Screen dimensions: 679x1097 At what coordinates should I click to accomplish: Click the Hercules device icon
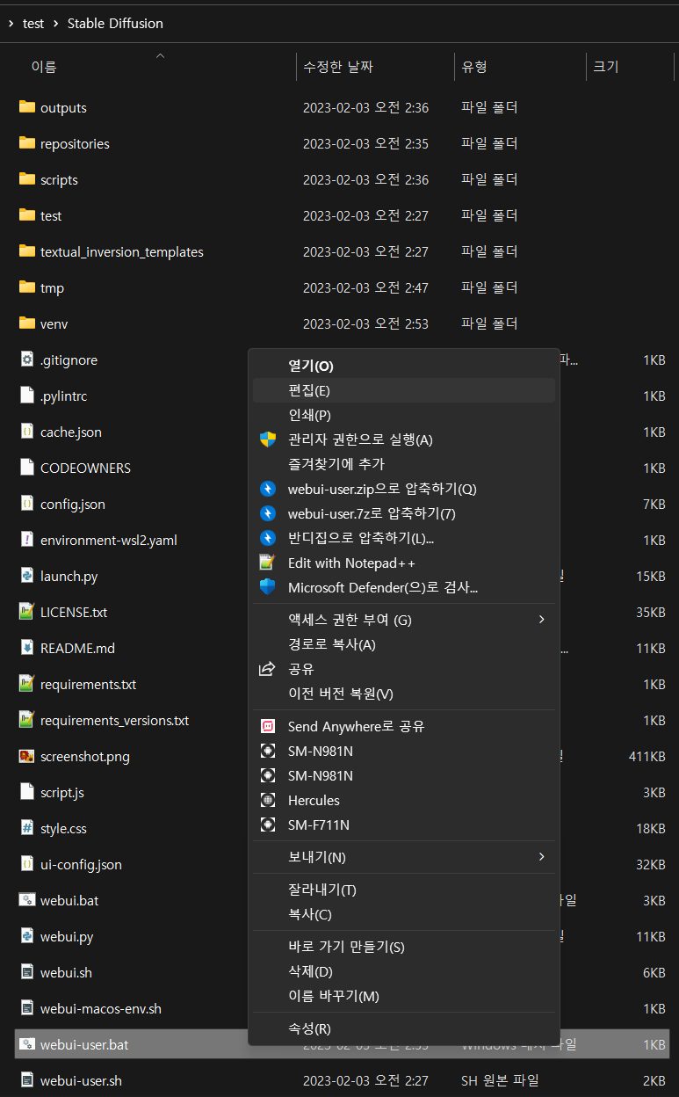click(x=268, y=800)
